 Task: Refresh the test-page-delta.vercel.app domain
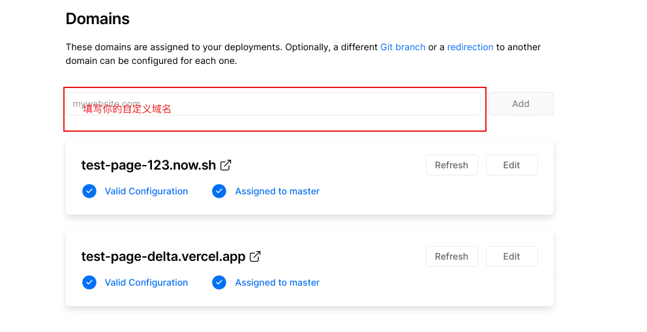pyautogui.click(x=452, y=256)
